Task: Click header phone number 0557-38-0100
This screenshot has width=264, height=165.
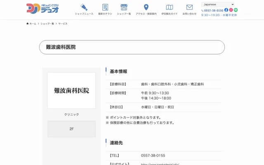Action: [x=214, y=11]
